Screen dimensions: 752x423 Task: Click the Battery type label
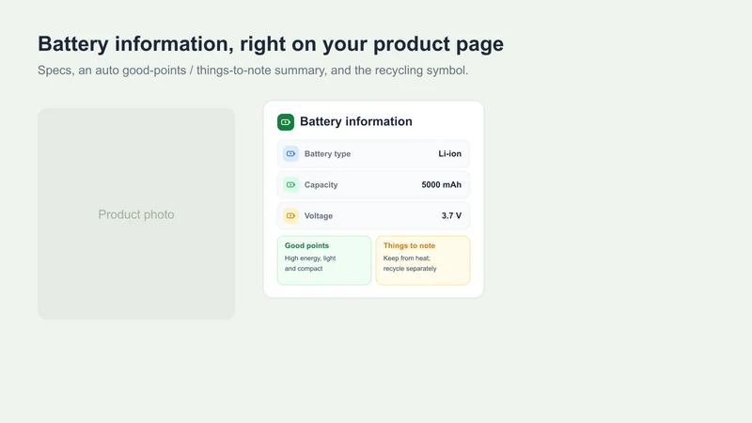[x=327, y=154]
